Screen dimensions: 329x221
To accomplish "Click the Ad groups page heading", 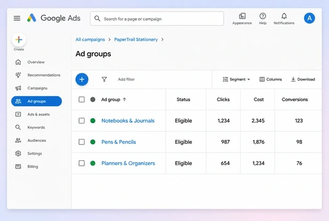I will point(93,54).
